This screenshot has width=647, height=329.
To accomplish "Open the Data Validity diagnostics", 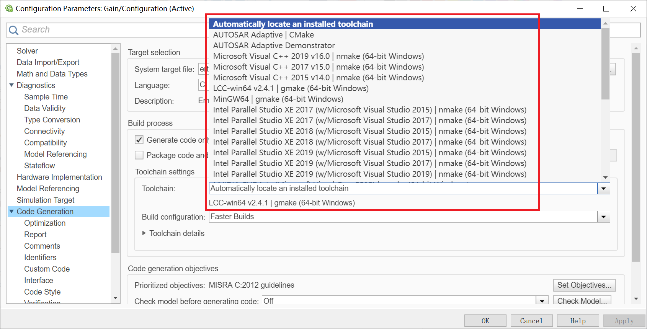I will click(45, 108).
